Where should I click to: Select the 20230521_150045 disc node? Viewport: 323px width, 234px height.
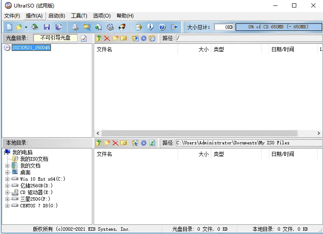click(31, 48)
